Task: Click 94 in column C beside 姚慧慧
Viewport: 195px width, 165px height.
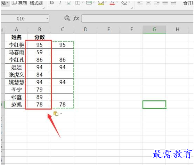Action: 63,82
